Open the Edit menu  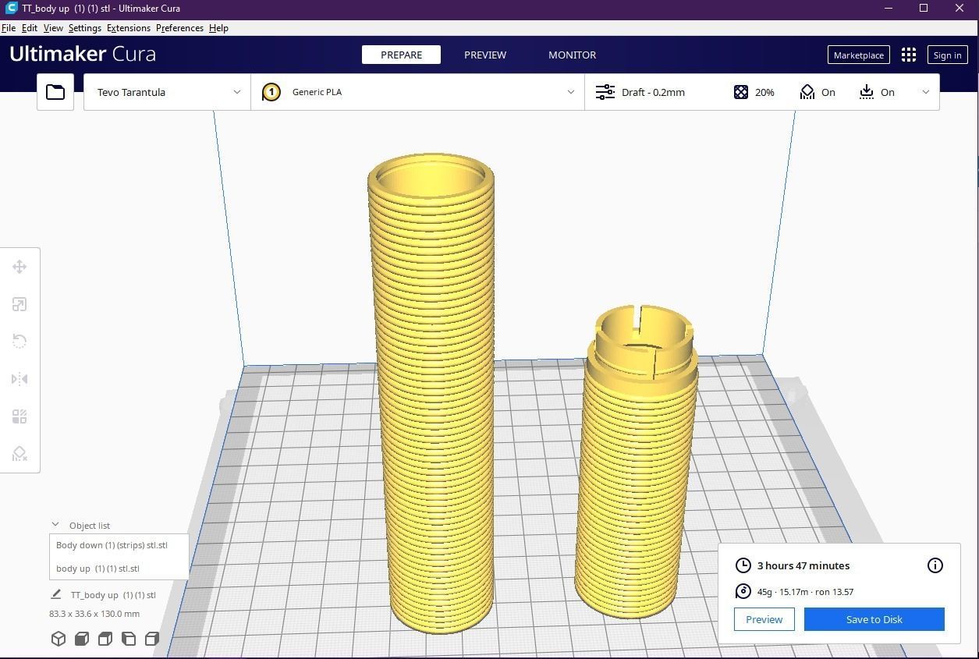tap(29, 28)
